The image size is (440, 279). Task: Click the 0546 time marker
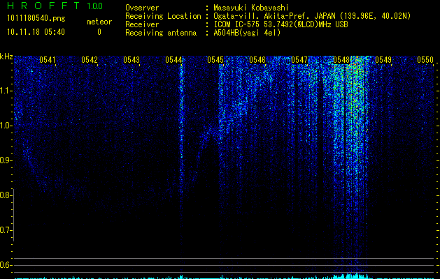257,60
